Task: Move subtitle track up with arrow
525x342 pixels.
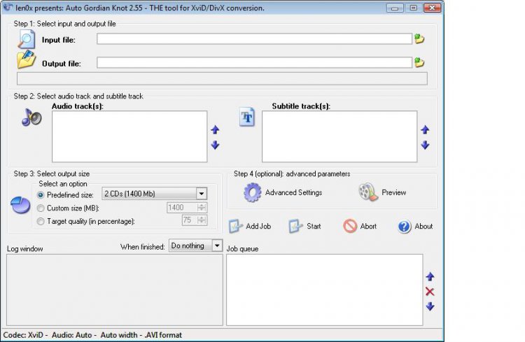Action: click(x=425, y=129)
